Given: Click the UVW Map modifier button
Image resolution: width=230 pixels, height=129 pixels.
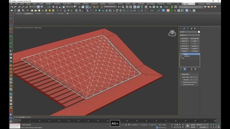Looking at the screenshot, I should tap(195, 51).
